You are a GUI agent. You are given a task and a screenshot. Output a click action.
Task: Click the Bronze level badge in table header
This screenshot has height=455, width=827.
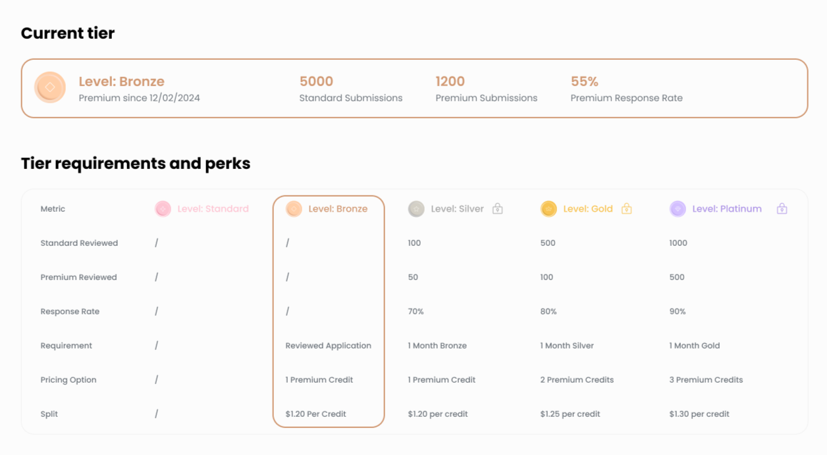coord(294,209)
